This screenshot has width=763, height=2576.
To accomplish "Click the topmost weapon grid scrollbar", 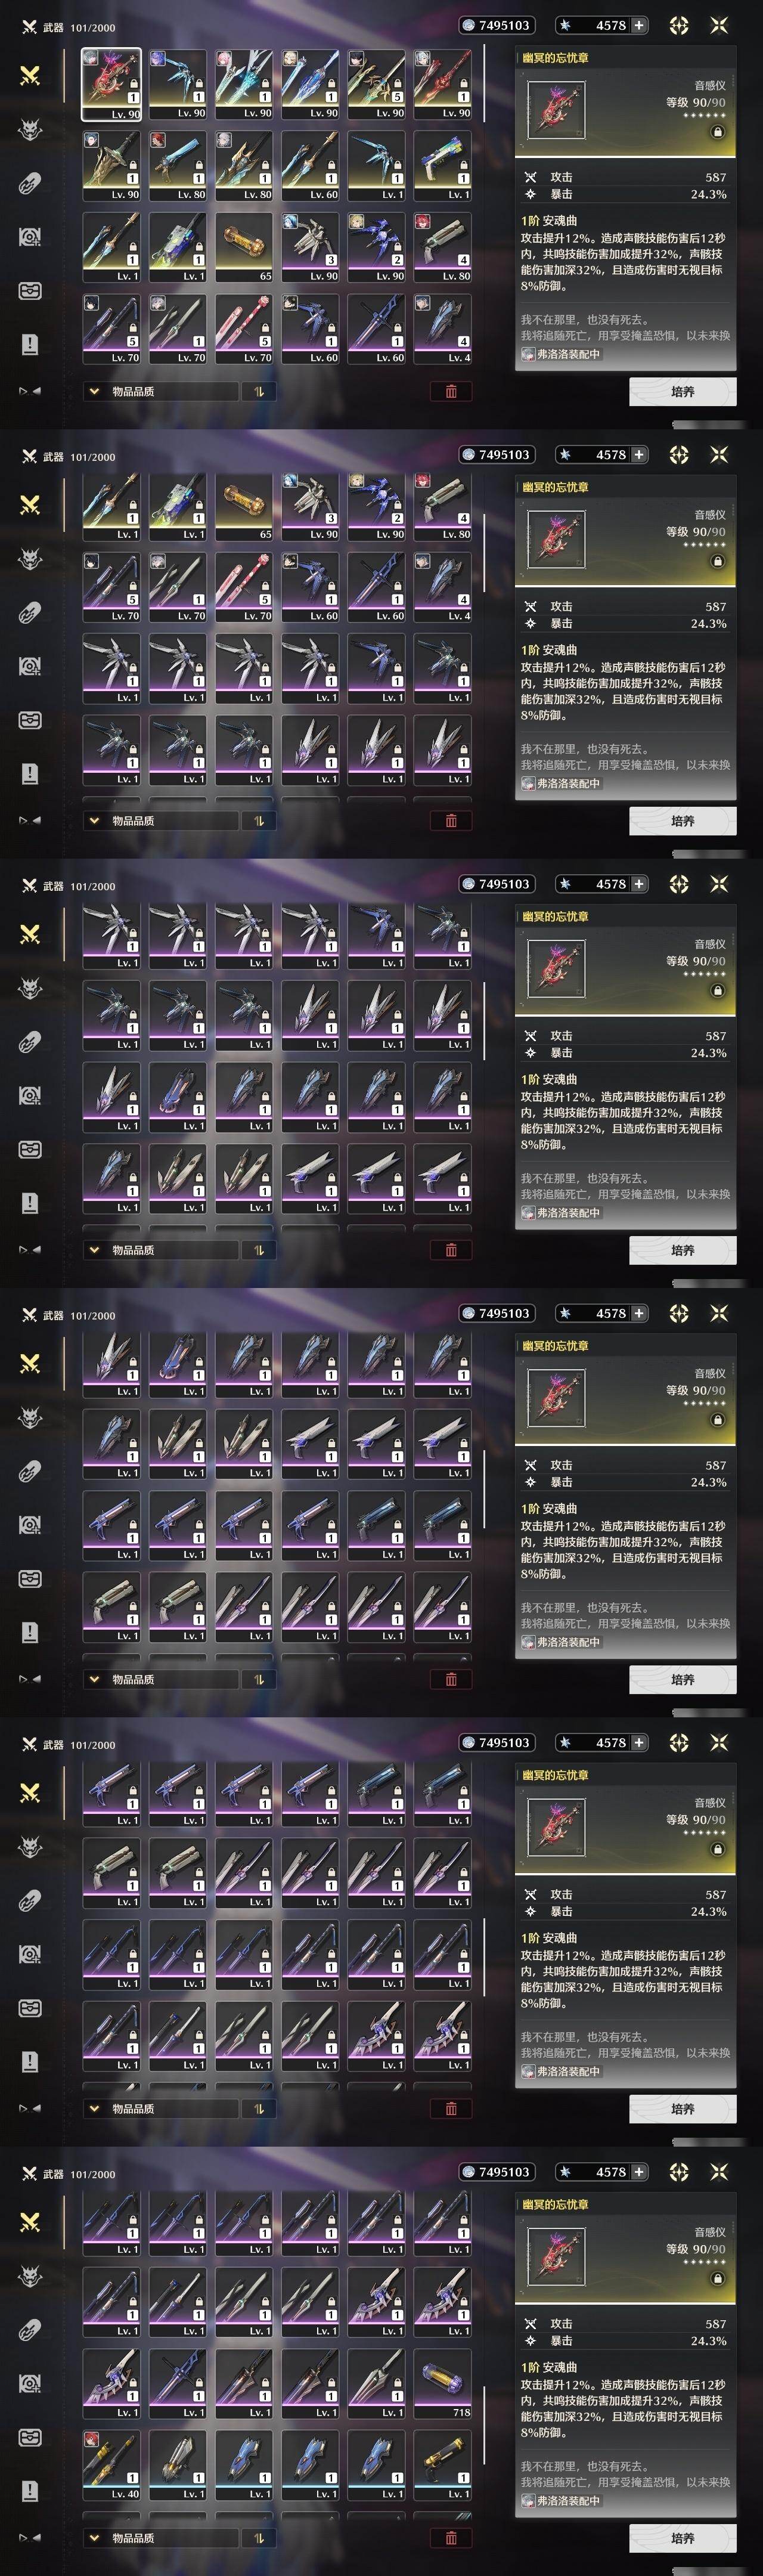I will pyautogui.click(x=484, y=83).
